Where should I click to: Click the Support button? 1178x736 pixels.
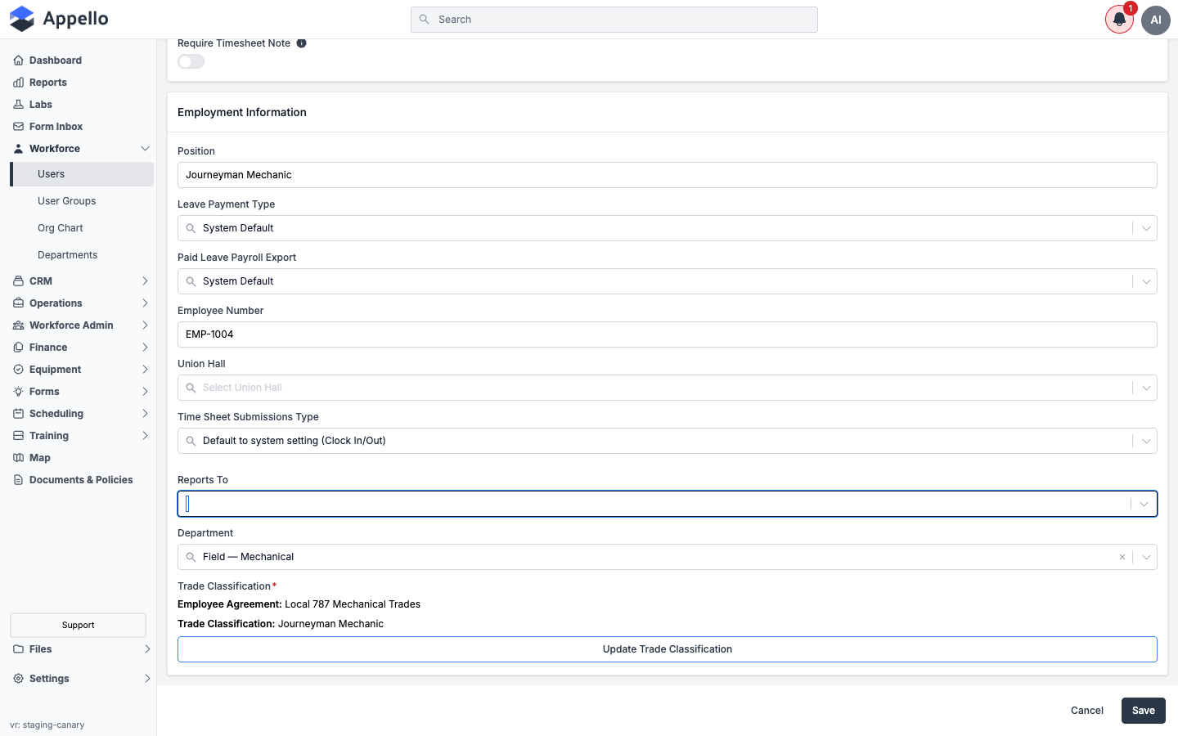point(79,625)
